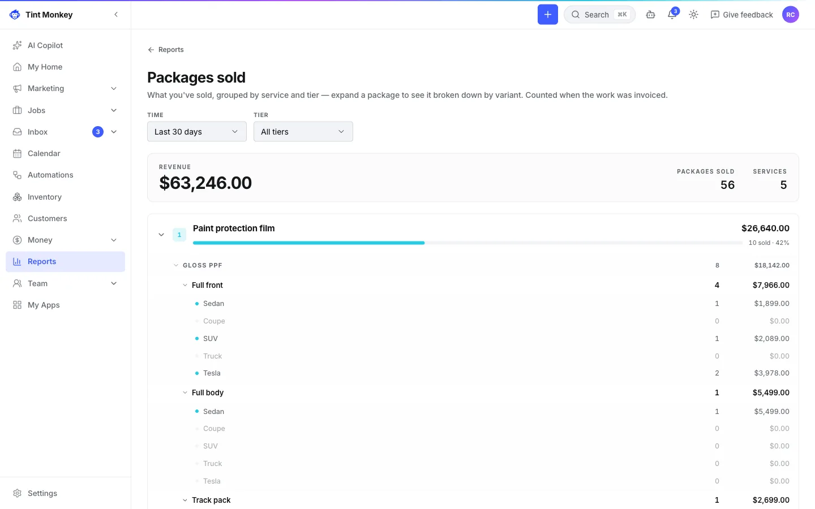Open Settings at sidebar bottom

tap(65, 493)
